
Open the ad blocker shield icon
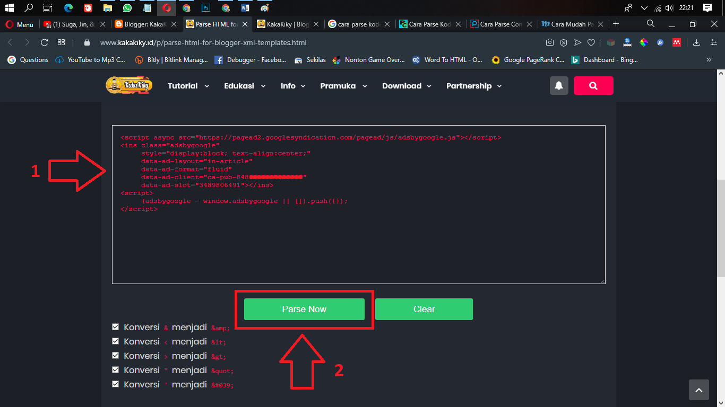pos(564,42)
